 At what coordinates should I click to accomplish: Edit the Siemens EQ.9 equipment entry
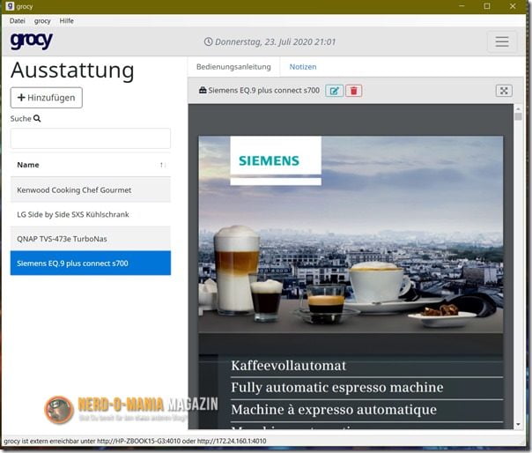pos(334,91)
